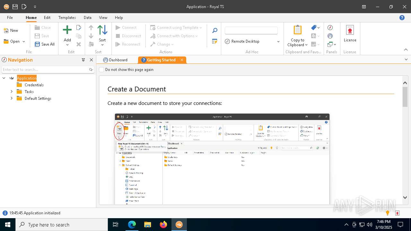Switch to the Templates ribbon tab
The height and width of the screenshot is (231, 411).
click(x=67, y=18)
